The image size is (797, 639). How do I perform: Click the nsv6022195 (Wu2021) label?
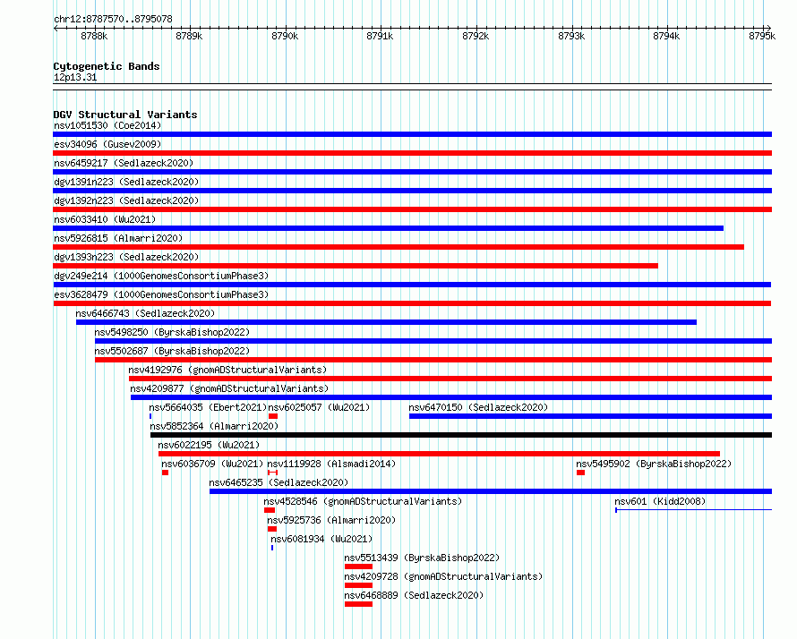click(x=209, y=445)
